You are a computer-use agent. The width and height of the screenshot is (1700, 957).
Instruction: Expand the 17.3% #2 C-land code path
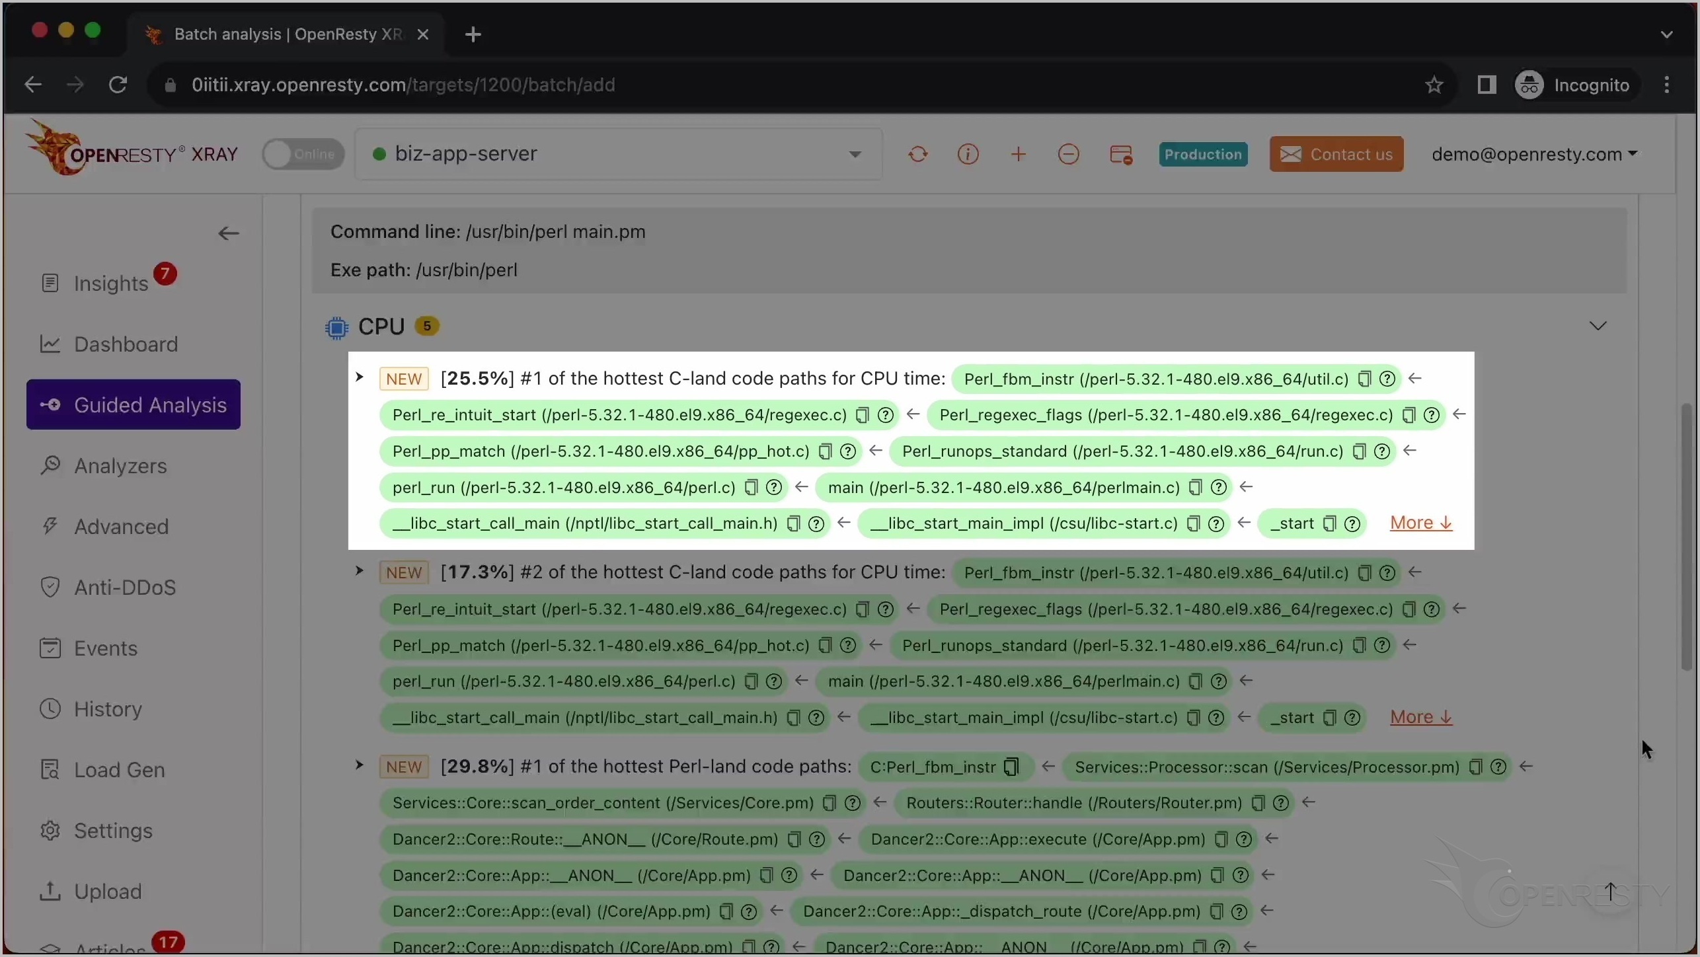(359, 571)
